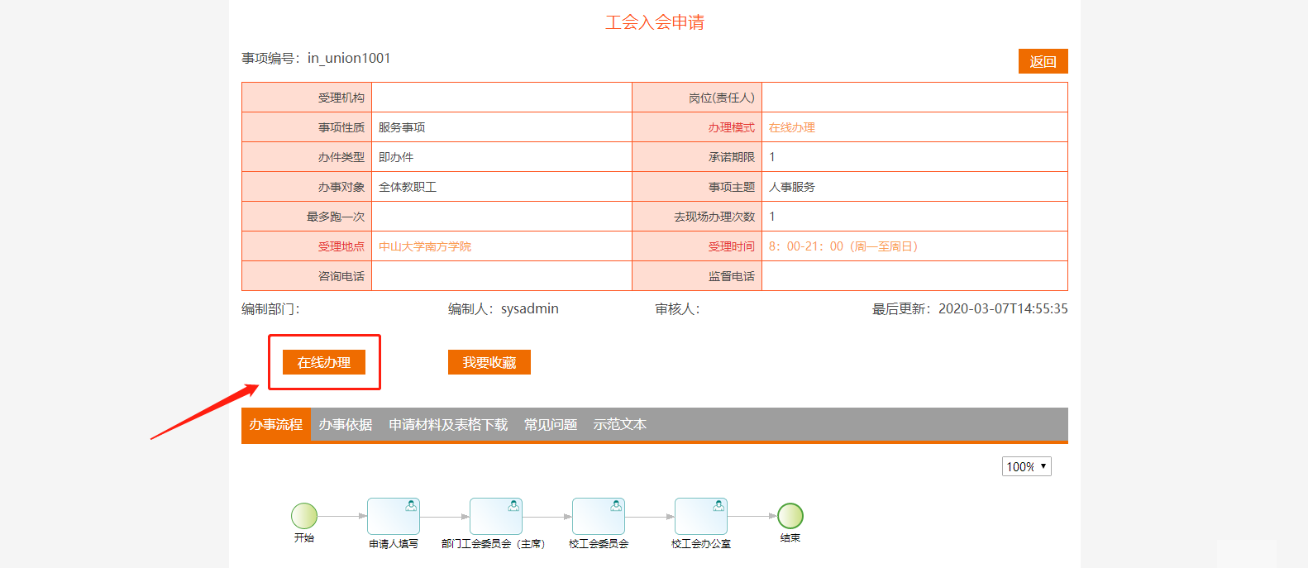The width and height of the screenshot is (1308, 568).
Task: Open the 办事依据 tab
Action: pos(346,424)
